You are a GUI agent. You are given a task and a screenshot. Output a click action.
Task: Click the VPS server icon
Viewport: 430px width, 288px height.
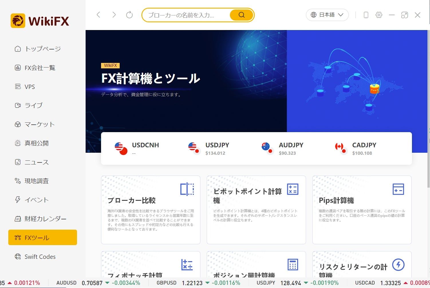coord(18,87)
